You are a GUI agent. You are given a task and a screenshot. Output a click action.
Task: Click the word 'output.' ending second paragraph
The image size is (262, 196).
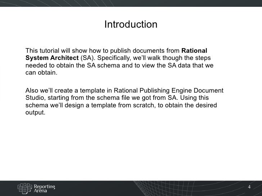click(x=35, y=112)
